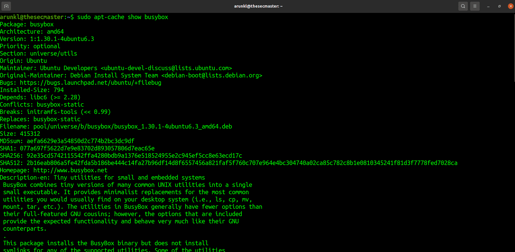The height and width of the screenshot is (252, 515).
Task: Click the SHA1 hash value
Action: pyautogui.click(x=87, y=148)
